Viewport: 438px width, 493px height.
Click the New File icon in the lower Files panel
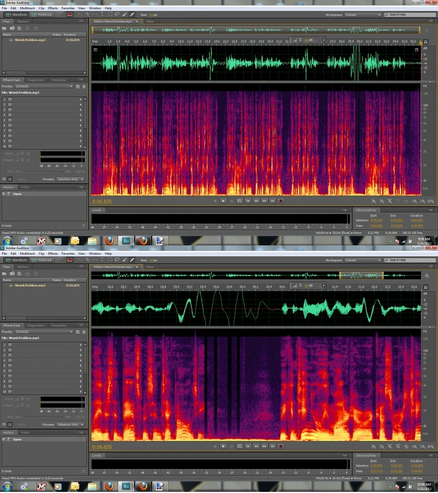click(20, 274)
